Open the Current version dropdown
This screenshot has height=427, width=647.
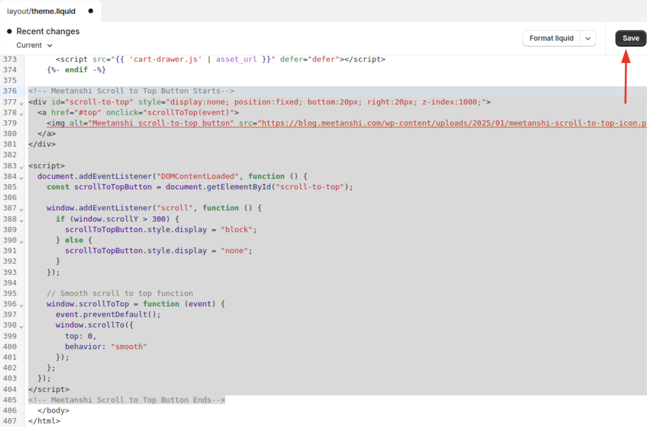[34, 45]
